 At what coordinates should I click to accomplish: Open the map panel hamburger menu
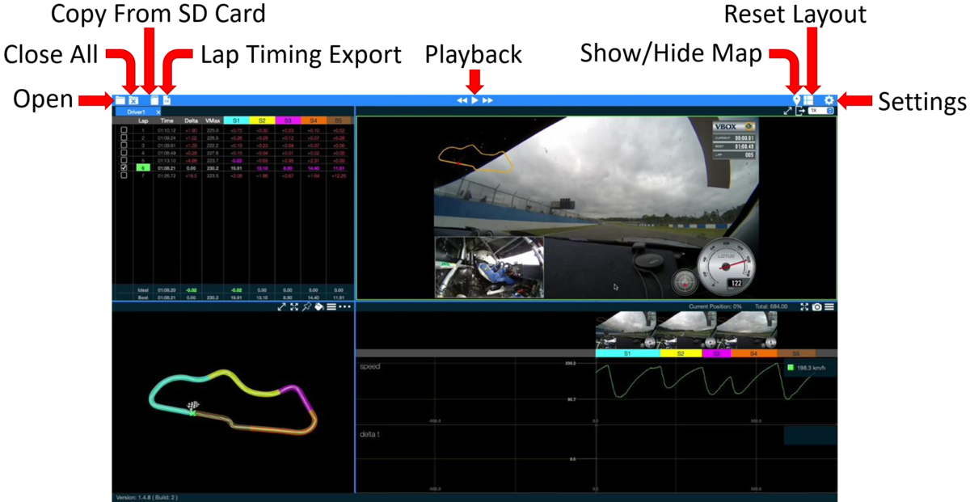pos(331,307)
